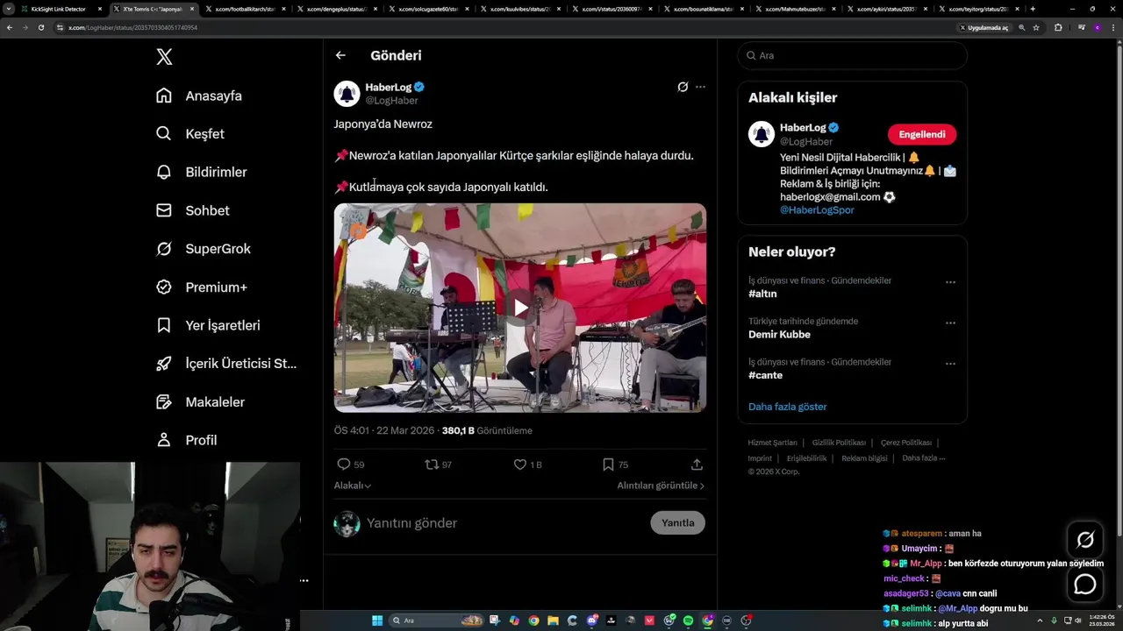The width and height of the screenshot is (1123, 631).
Task: Click the @LogHaber handle in post header
Action: [x=391, y=101]
